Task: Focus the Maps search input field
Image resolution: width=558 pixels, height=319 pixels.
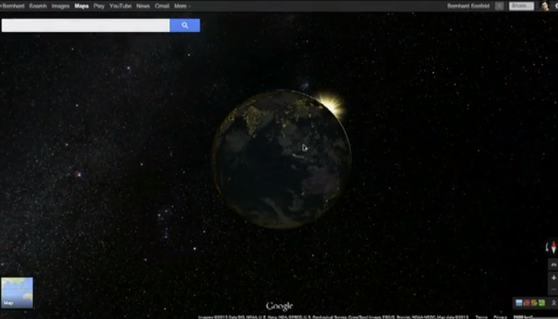Action: tap(86, 25)
